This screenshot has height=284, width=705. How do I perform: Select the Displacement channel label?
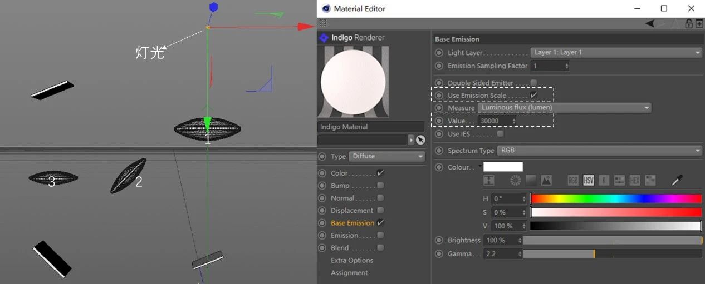pyautogui.click(x=352, y=211)
